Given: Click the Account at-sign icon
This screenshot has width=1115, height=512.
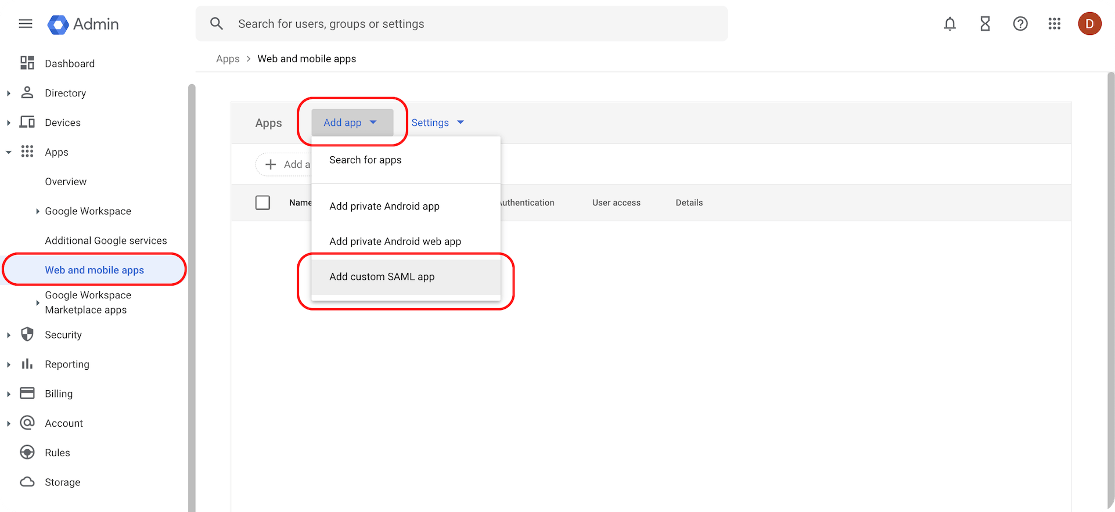Looking at the screenshot, I should tap(27, 423).
